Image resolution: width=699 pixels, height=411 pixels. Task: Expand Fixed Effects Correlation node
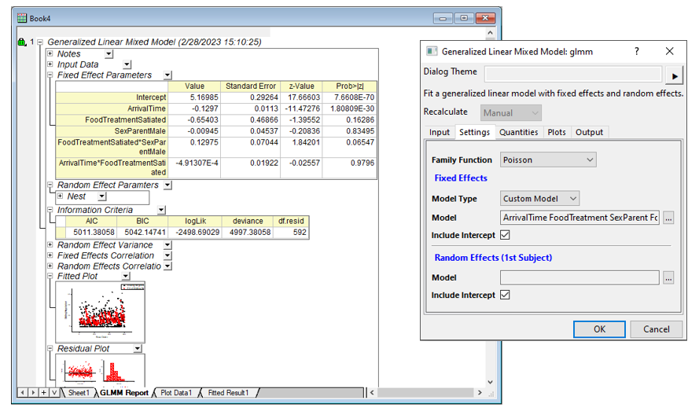point(50,255)
